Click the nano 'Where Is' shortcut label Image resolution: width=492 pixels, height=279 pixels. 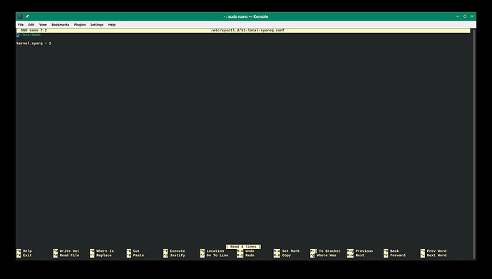(105, 251)
